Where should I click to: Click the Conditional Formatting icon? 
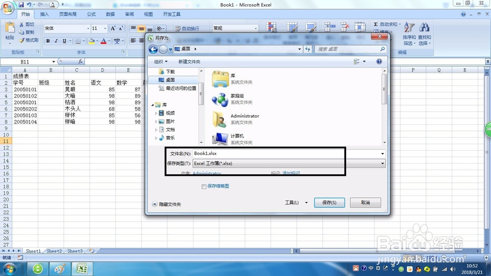pyautogui.click(x=271, y=27)
